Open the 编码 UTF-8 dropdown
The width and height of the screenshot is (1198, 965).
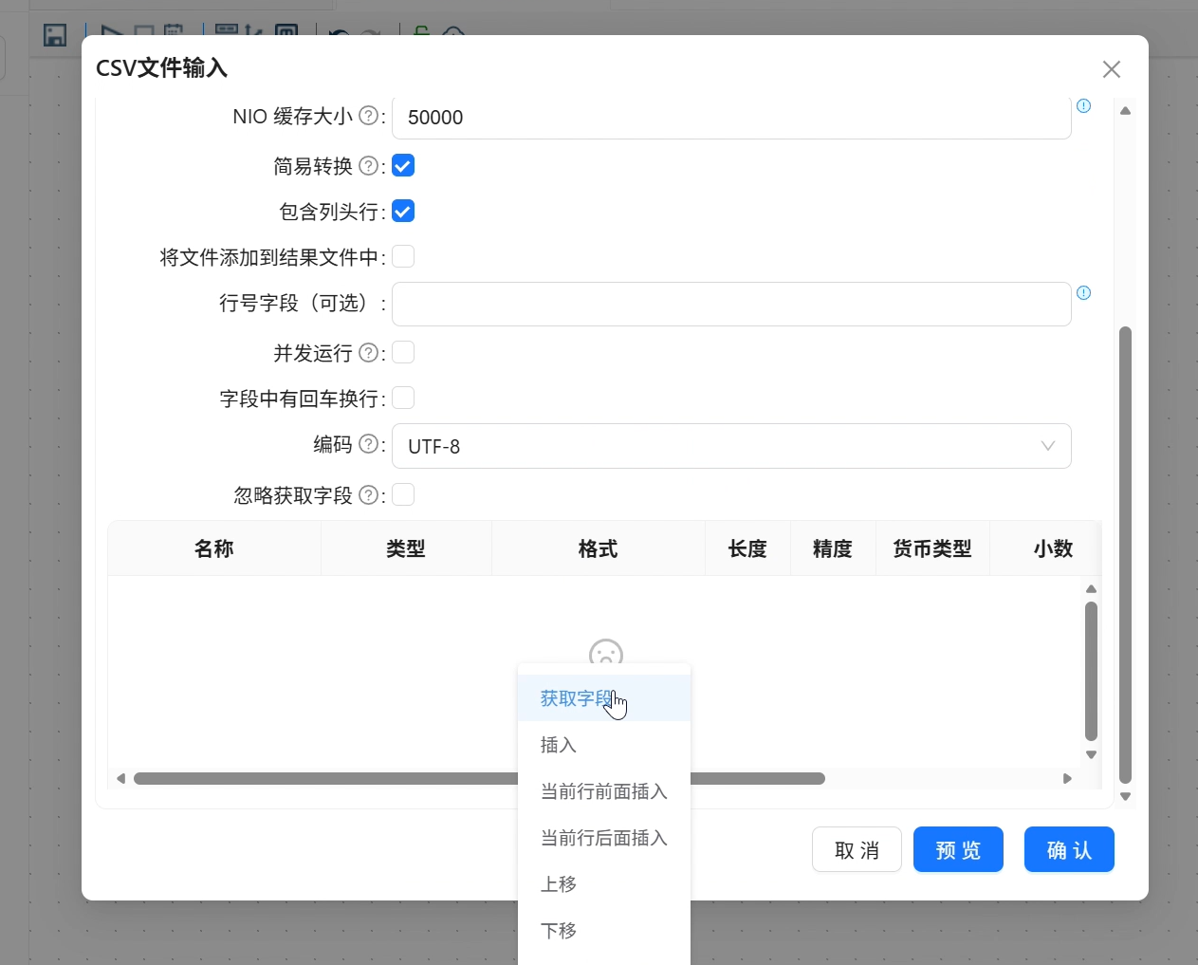coord(731,446)
